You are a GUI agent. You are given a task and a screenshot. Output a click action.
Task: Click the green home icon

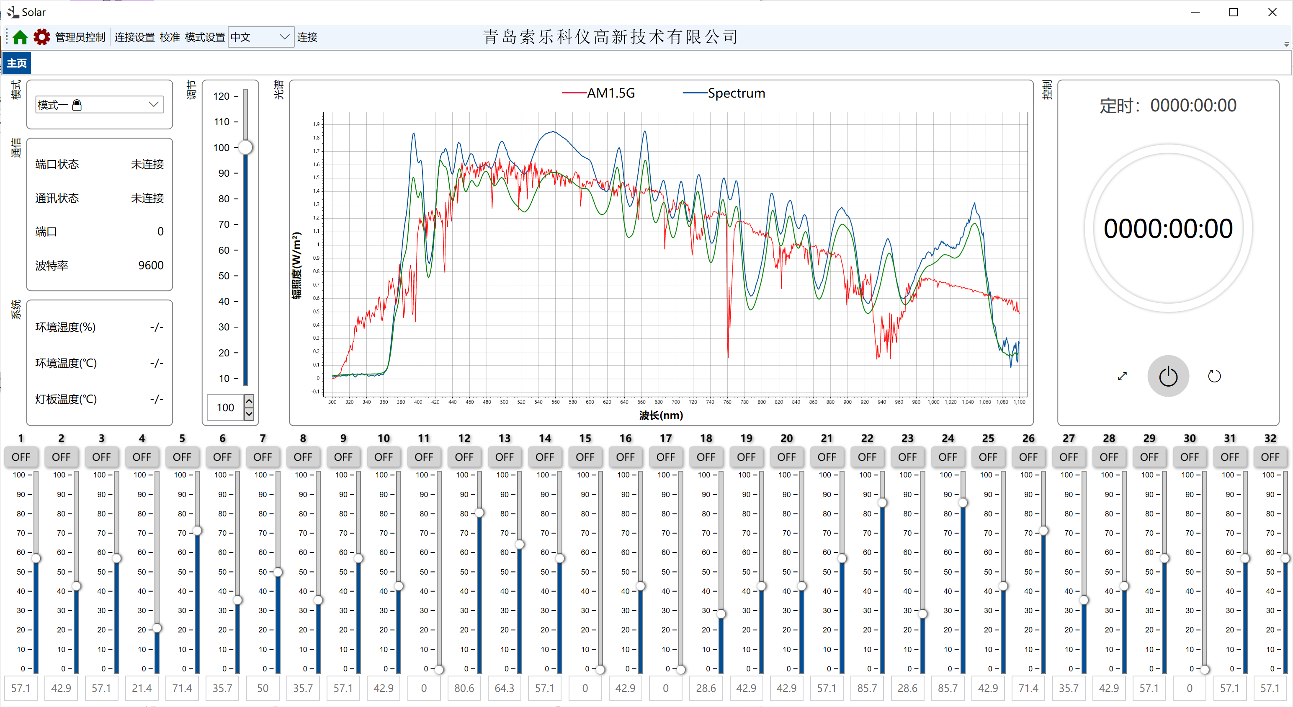point(20,37)
